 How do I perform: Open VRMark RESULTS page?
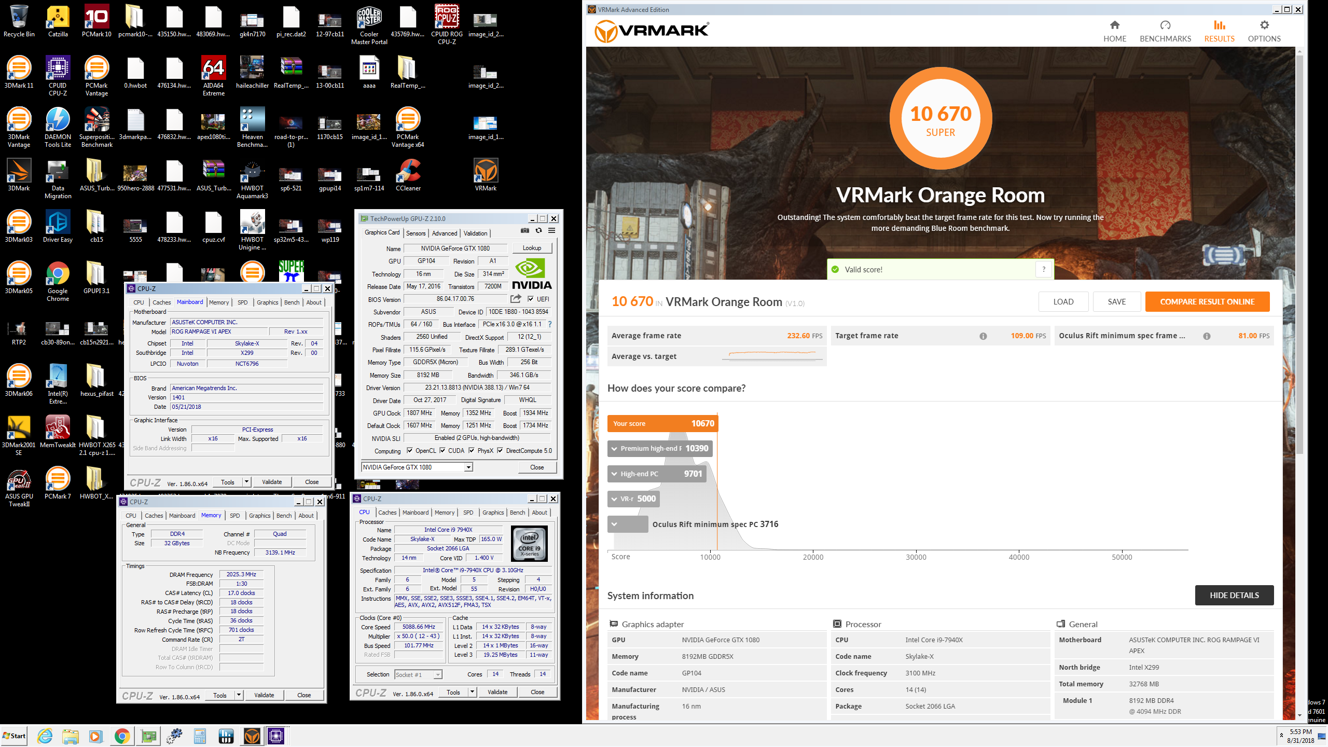1219,31
